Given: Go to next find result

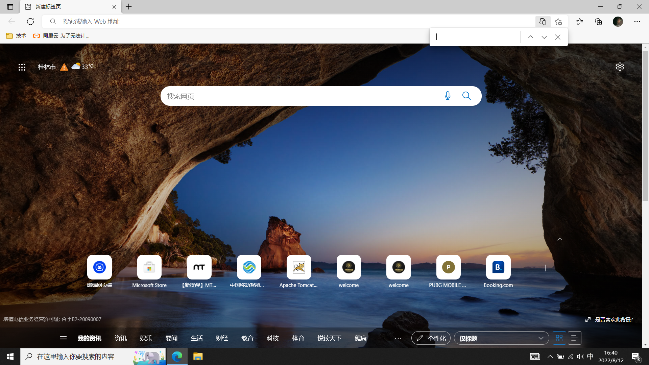Looking at the screenshot, I should [544, 37].
